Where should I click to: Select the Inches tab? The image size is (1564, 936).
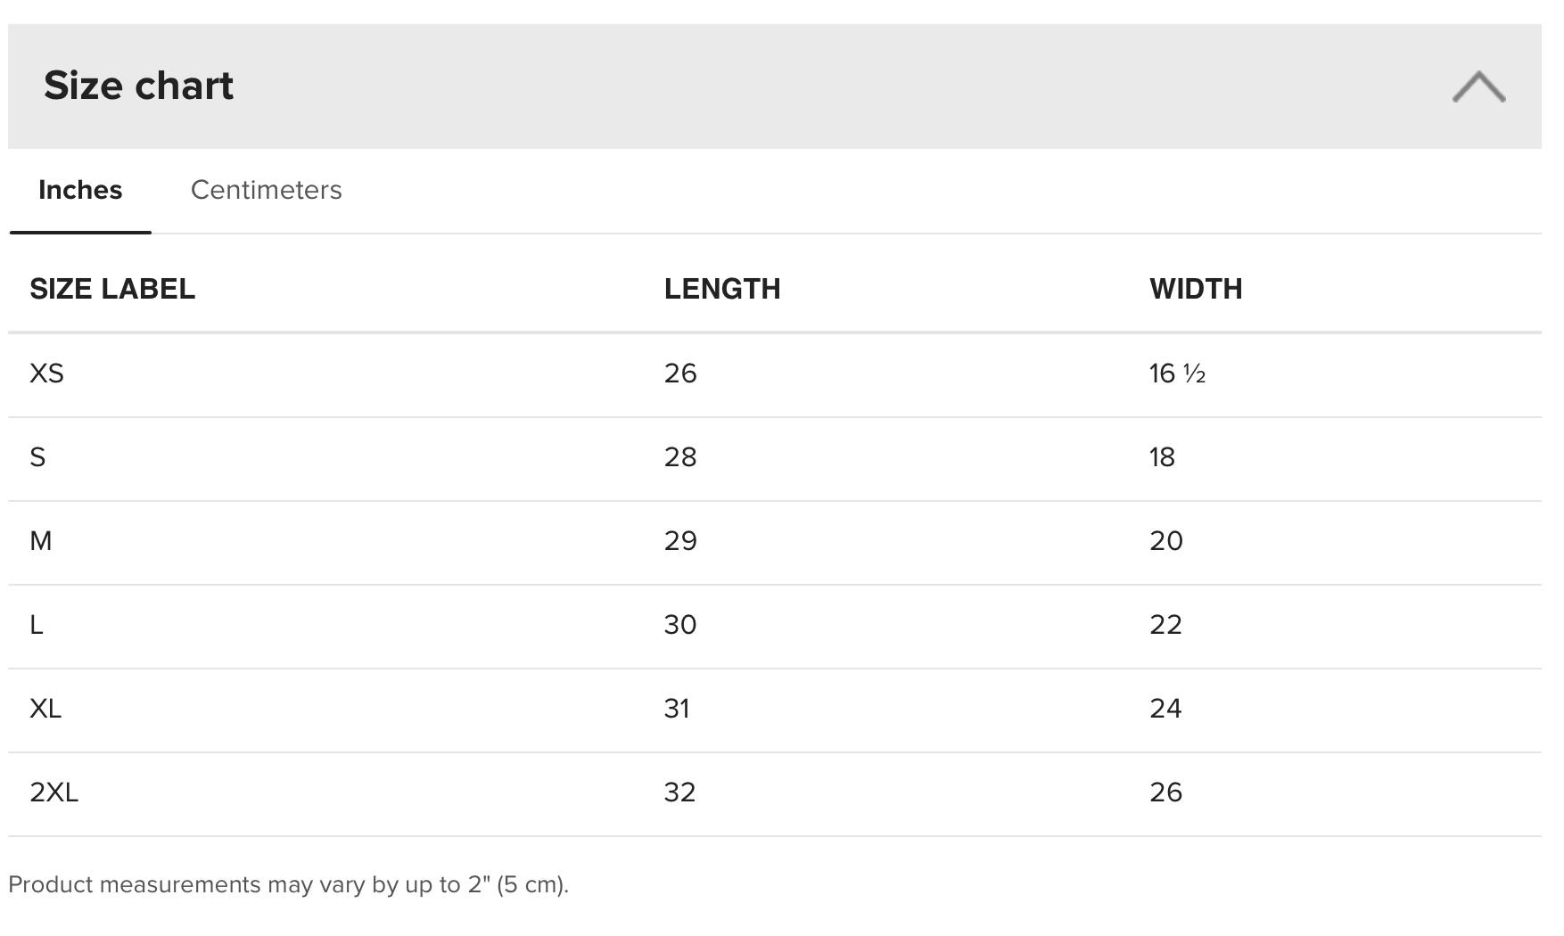coord(80,190)
